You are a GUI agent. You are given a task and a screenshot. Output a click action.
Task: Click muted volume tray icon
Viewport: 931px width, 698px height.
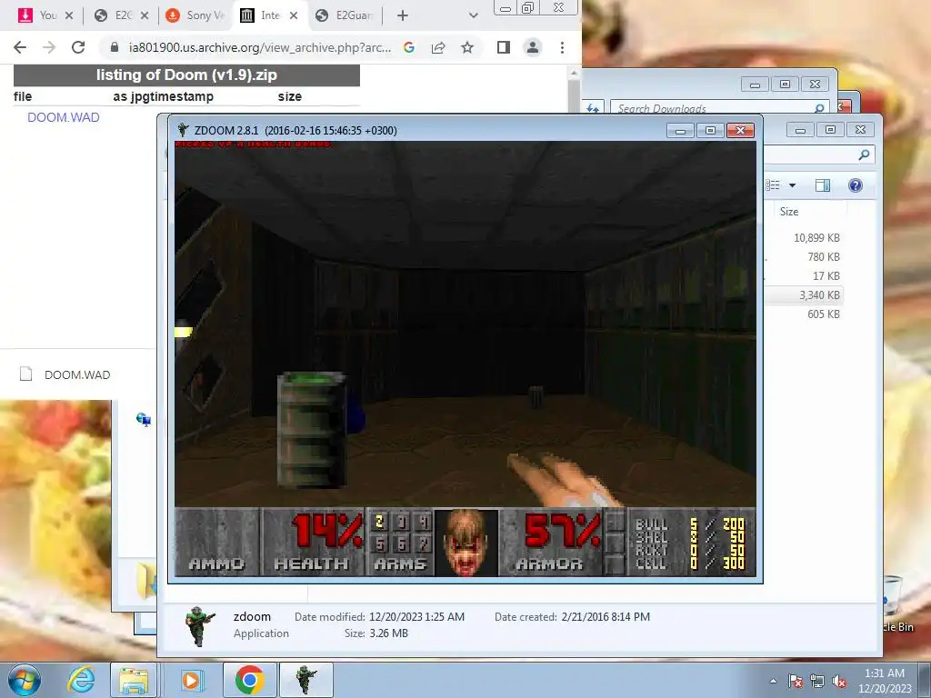coord(839,681)
